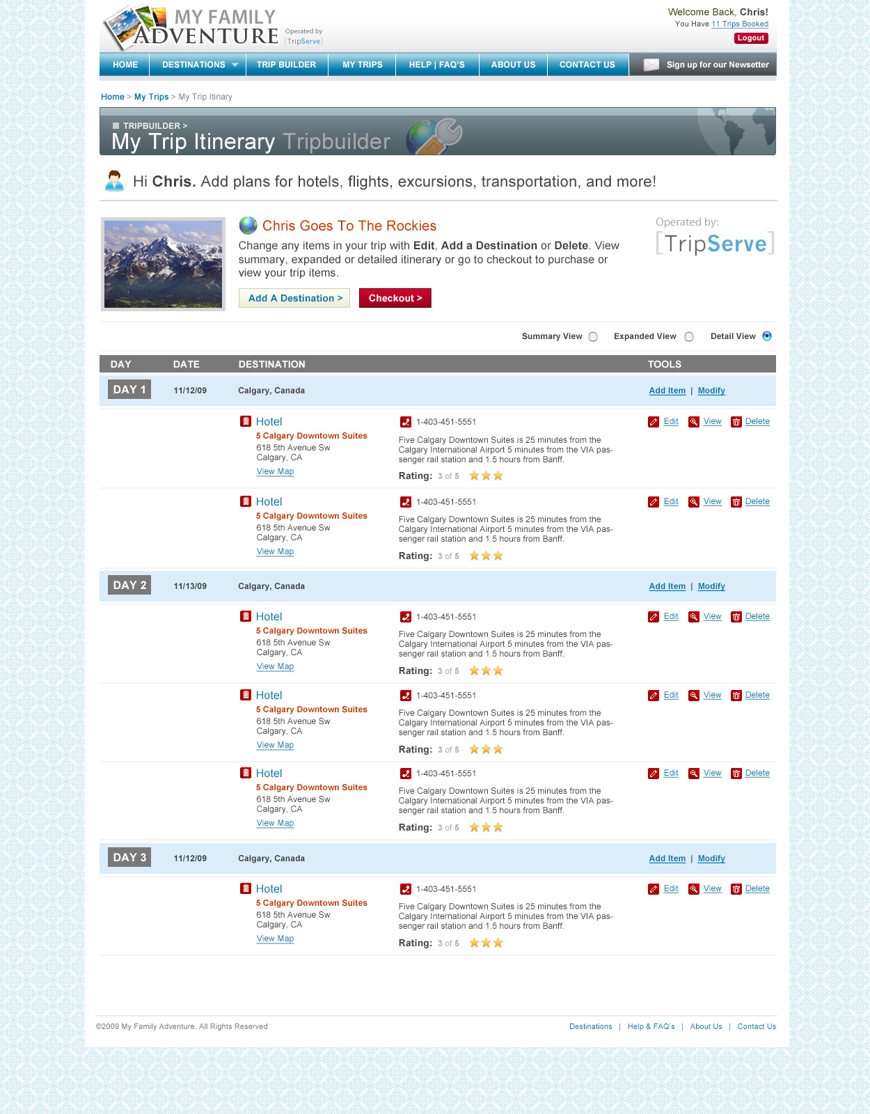Click the edit pencil icon for Day 2's second hotel
Image resolution: width=870 pixels, height=1114 pixels.
tap(654, 696)
